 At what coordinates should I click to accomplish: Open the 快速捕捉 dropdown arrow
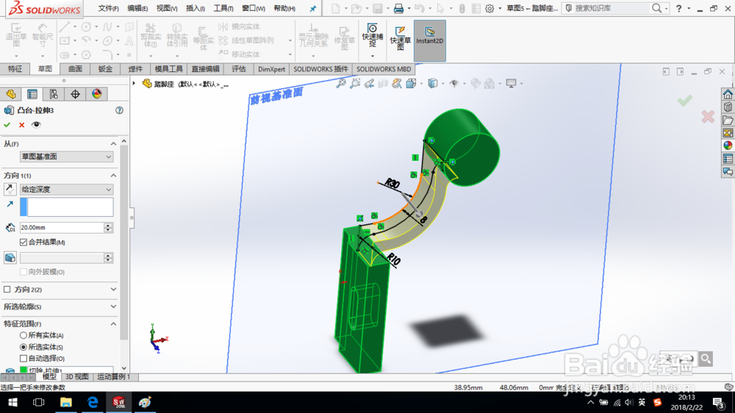(x=373, y=56)
